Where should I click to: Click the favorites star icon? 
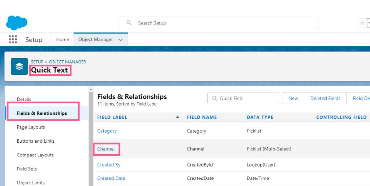362,23
